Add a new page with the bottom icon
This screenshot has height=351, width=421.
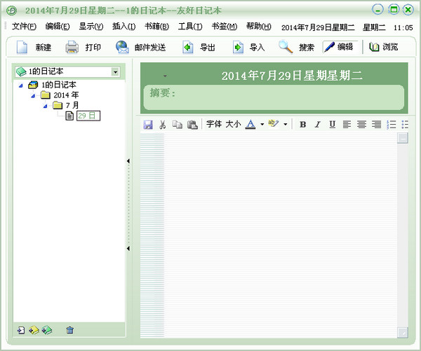pyautogui.click(x=21, y=330)
